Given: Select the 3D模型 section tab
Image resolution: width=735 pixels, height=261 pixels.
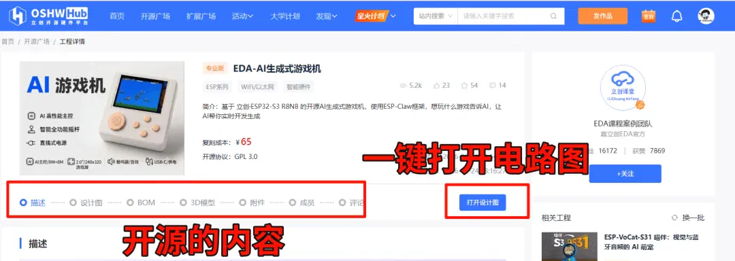Looking at the screenshot, I should [197, 203].
